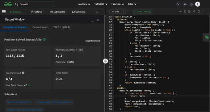The image size is (210, 112).
Task: Click the 1115 / 1115 test cases value
Action: 15,56
